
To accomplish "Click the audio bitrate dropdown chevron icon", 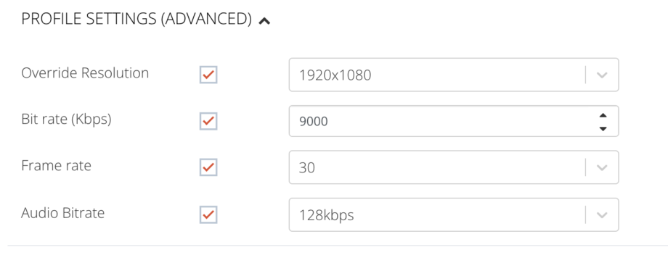I will coord(601,215).
